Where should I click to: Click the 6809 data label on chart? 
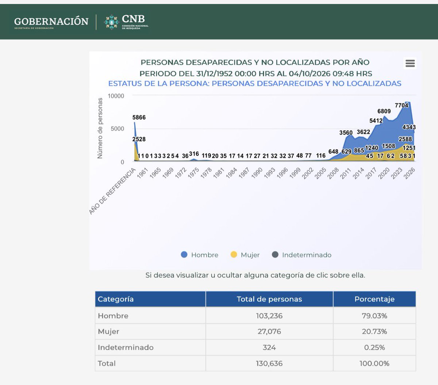[x=384, y=111]
